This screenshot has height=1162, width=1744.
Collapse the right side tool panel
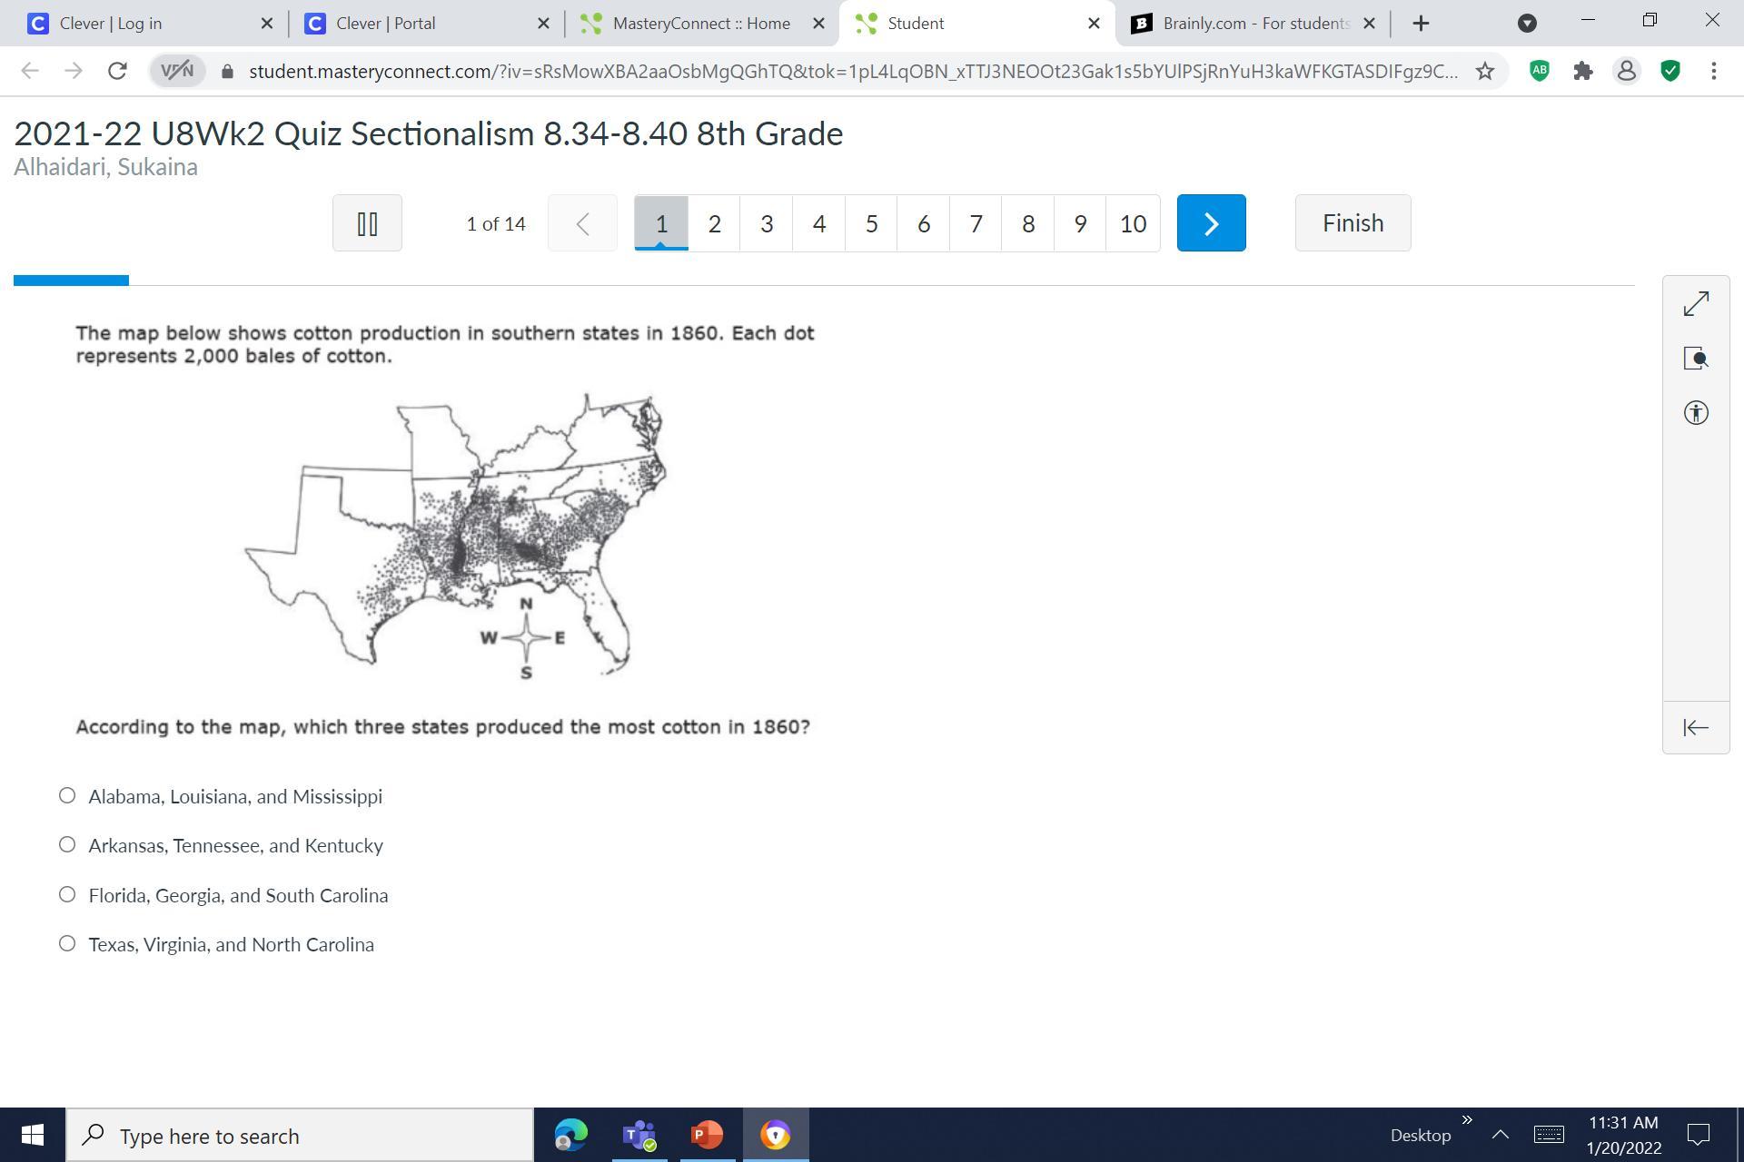(1696, 727)
